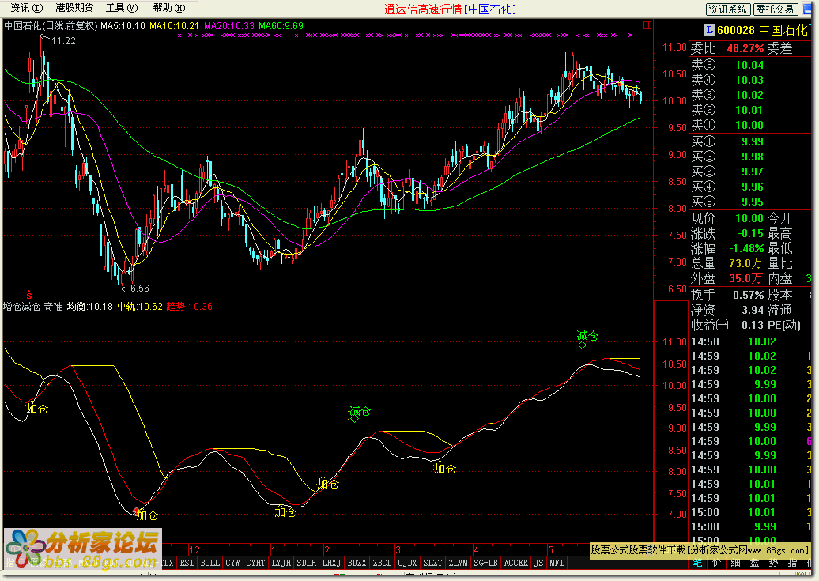Open the 帮助(H) menu
The image size is (819, 581).
[x=168, y=8]
